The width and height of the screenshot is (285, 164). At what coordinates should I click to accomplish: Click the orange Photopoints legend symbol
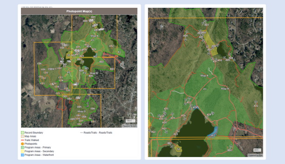[22, 144]
